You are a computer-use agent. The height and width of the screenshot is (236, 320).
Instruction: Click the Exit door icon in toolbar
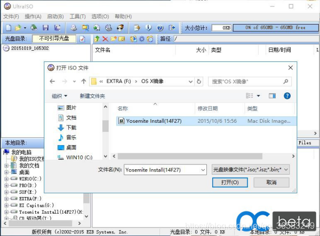(172, 28)
